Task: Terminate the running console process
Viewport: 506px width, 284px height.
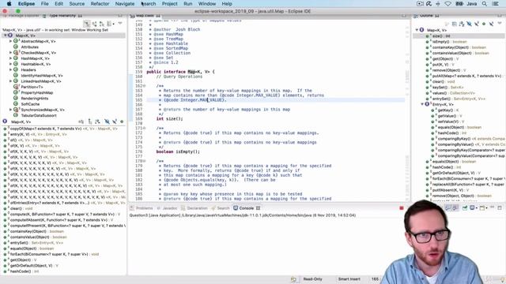Action: click(x=402, y=208)
